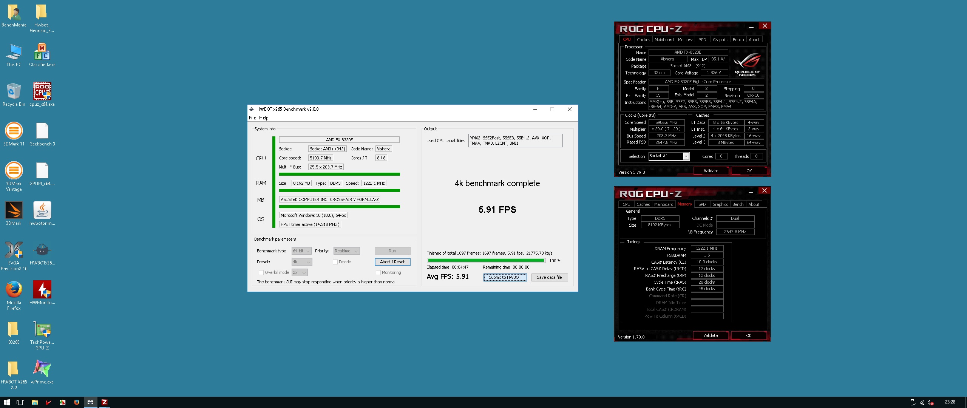Open the Windows Start menu
The height and width of the screenshot is (408, 967).
pos(6,402)
